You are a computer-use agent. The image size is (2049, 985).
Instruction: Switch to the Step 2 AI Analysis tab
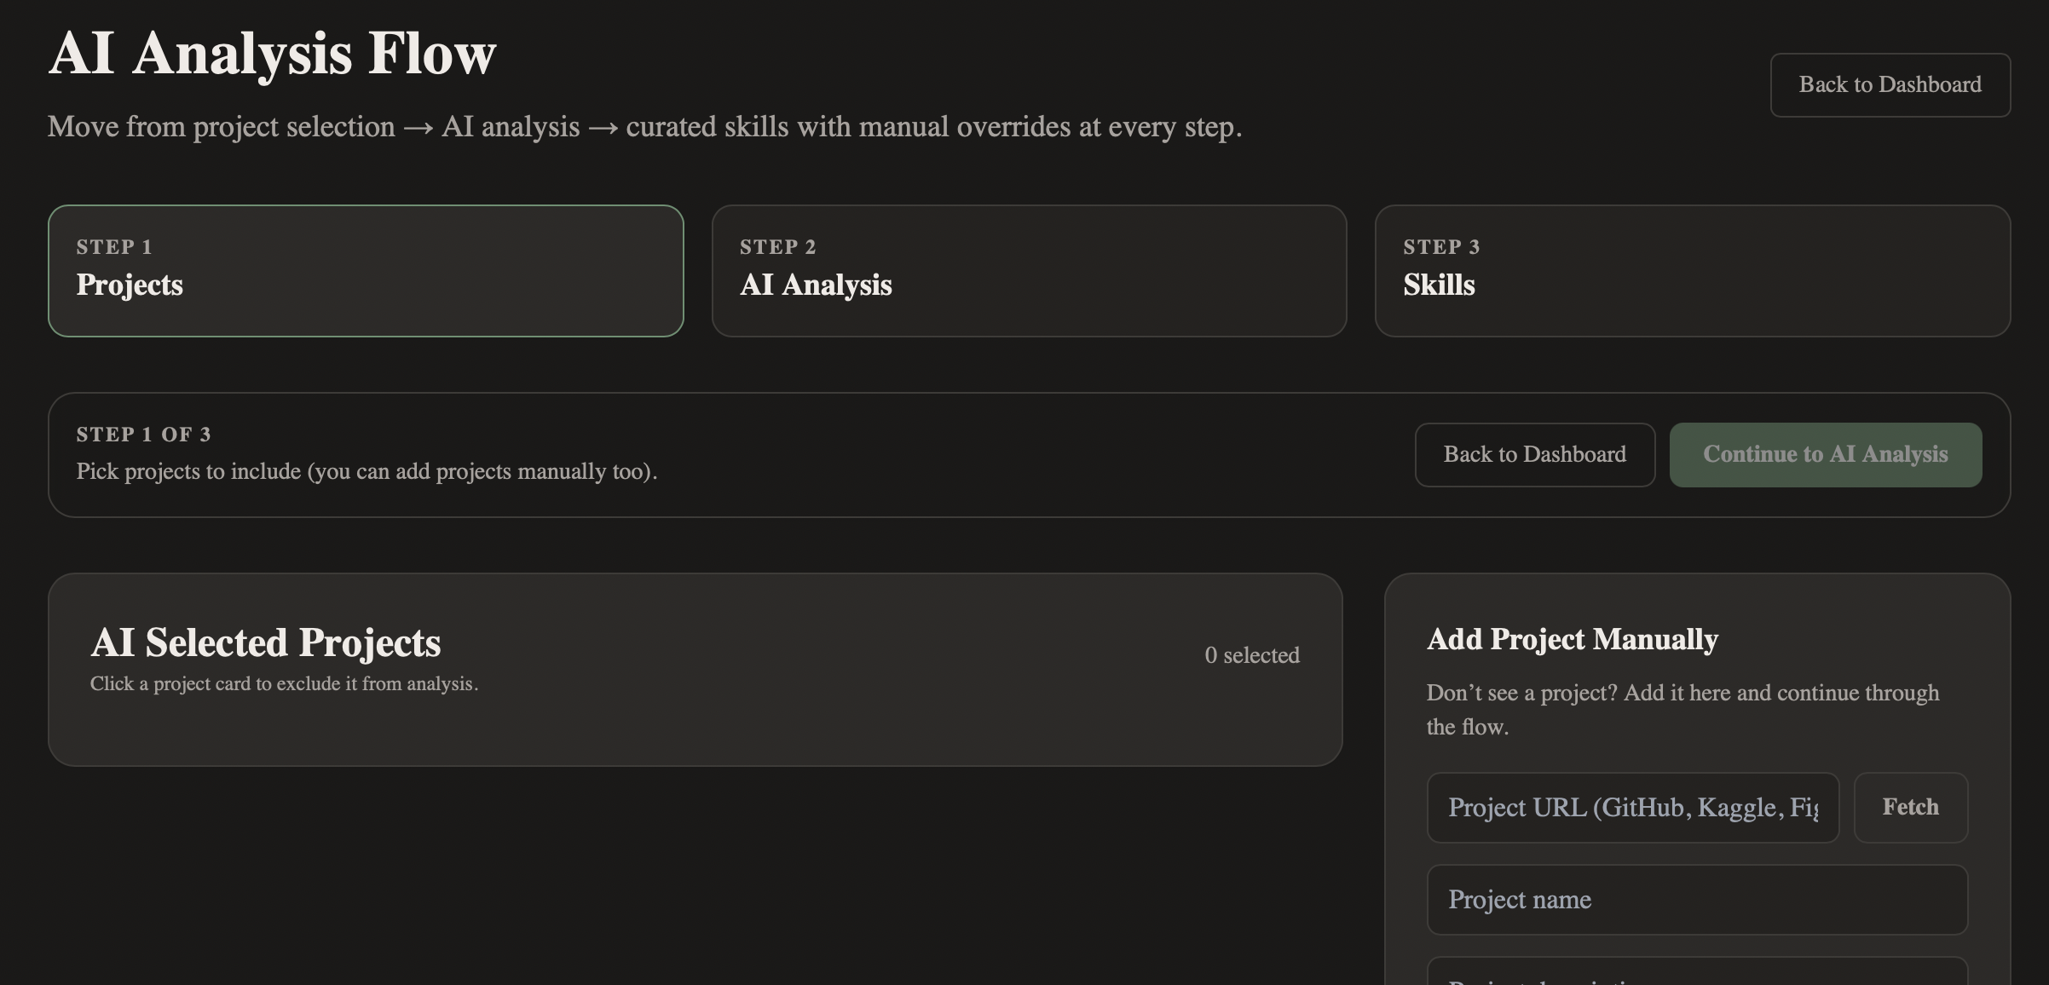tap(1029, 271)
